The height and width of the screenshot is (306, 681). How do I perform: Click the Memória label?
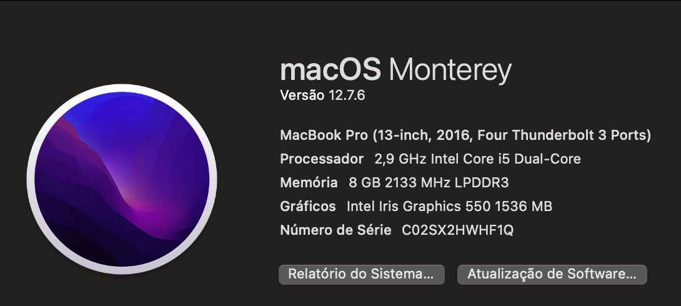point(309,182)
